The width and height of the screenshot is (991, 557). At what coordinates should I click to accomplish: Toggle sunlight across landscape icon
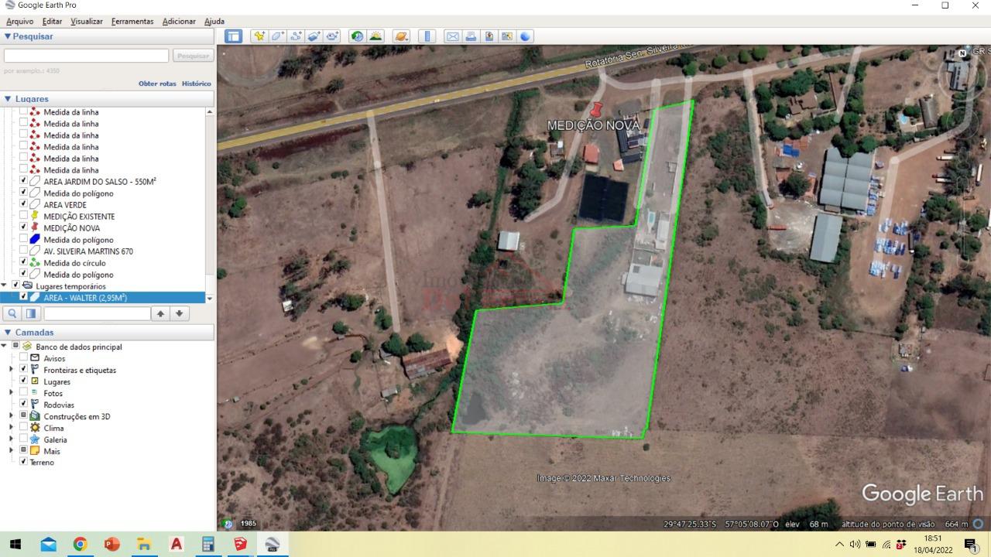pyautogui.click(x=375, y=36)
